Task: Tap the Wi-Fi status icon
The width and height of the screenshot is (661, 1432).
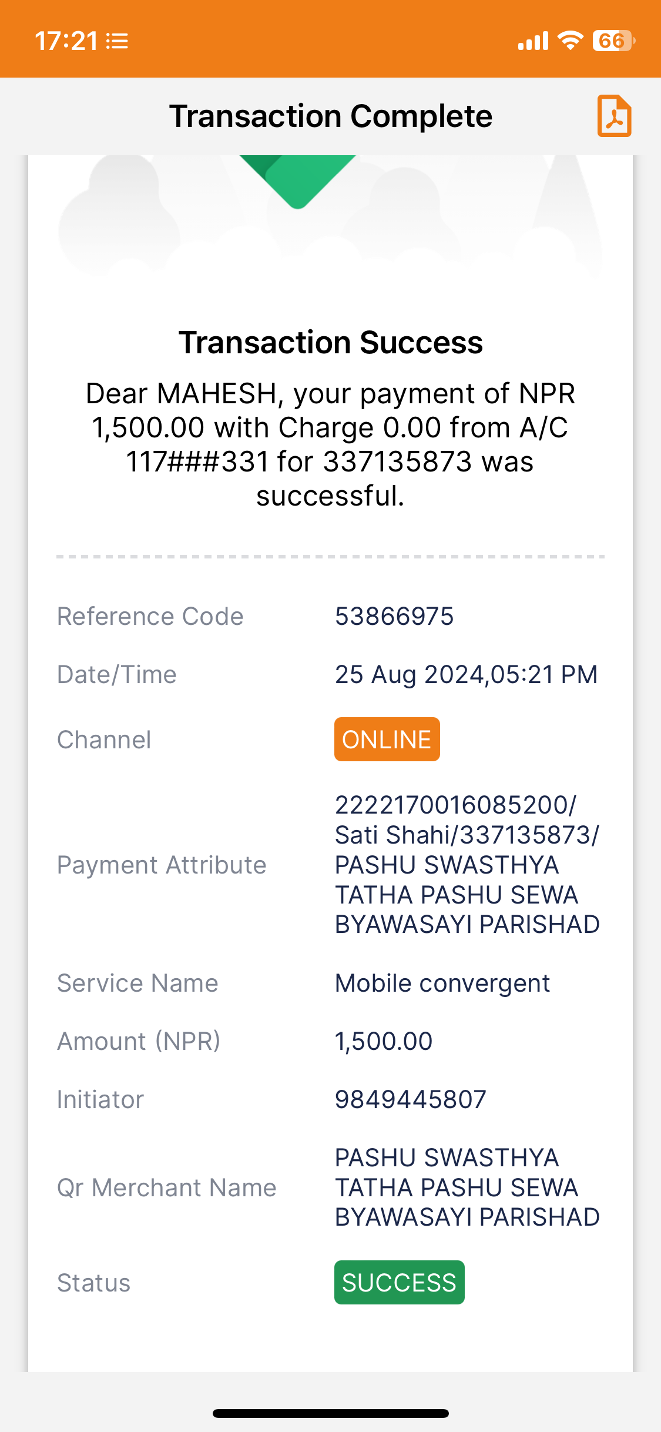Action: 570,41
